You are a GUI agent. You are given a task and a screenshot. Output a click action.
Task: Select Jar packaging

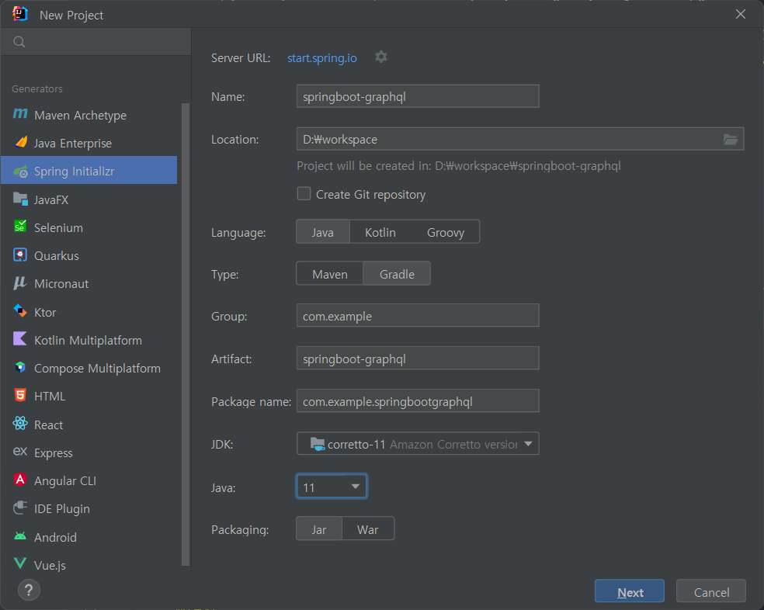click(319, 529)
